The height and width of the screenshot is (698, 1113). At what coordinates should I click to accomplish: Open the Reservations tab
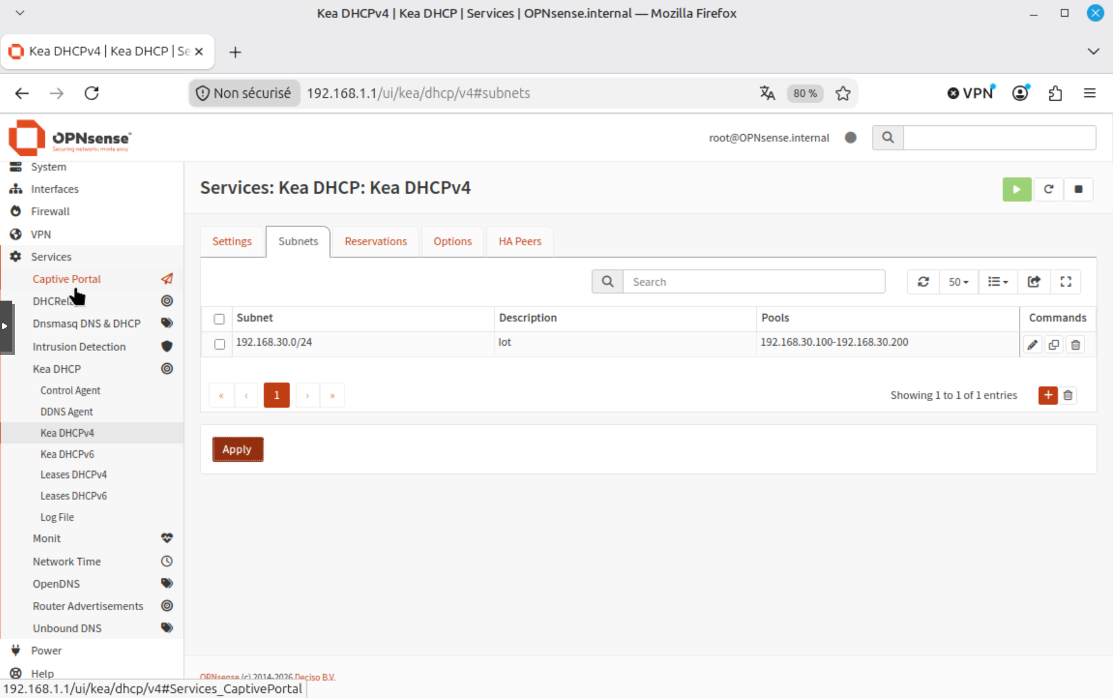click(376, 241)
